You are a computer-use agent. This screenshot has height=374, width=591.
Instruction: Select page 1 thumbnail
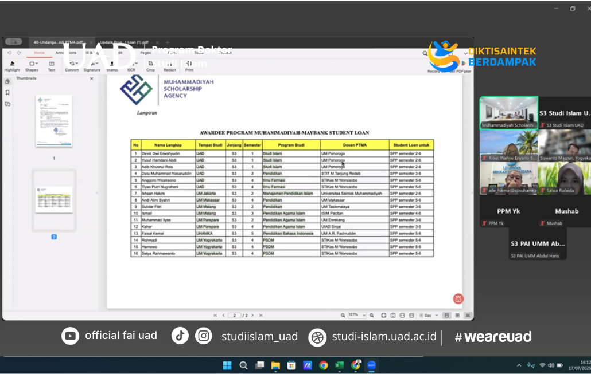54,121
